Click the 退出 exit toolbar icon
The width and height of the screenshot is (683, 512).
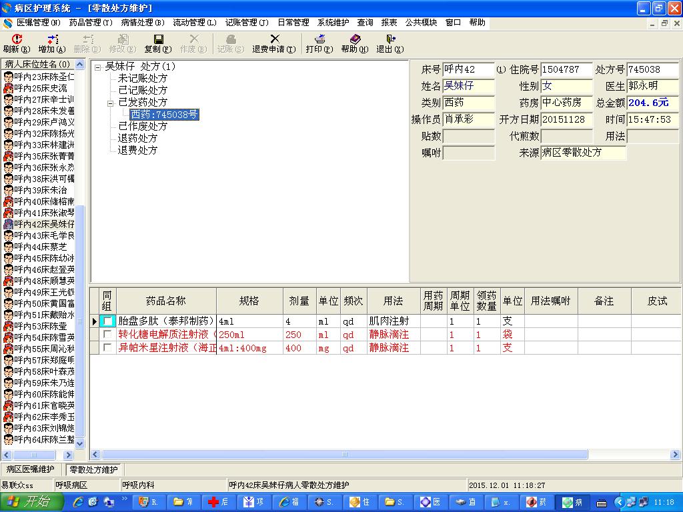click(390, 39)
